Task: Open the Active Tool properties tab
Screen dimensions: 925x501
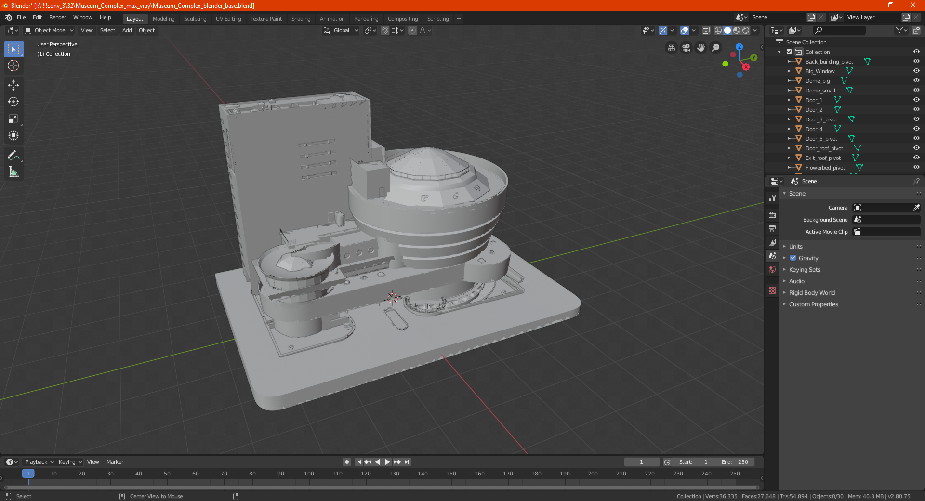Action: 772,198
